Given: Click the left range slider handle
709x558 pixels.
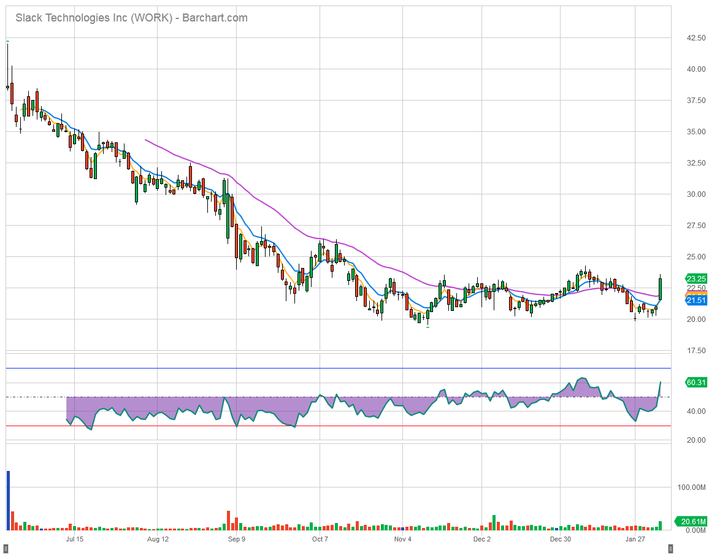Looking at the screenshot, I should point(6,549).
